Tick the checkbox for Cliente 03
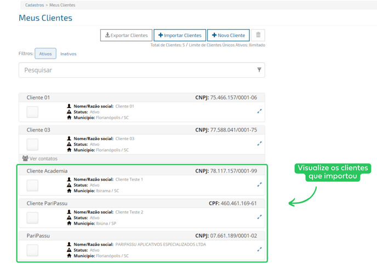Image resolution: width=377 pixels, height=264 pixels. coord(32,145)
